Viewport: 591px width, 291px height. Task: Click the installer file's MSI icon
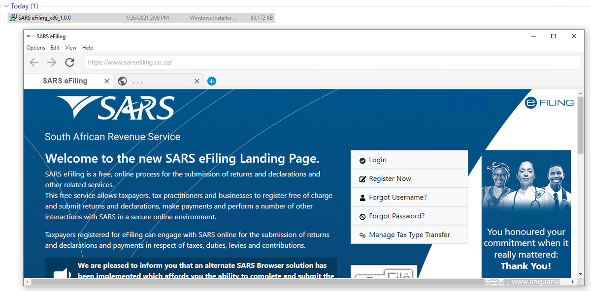13,18
